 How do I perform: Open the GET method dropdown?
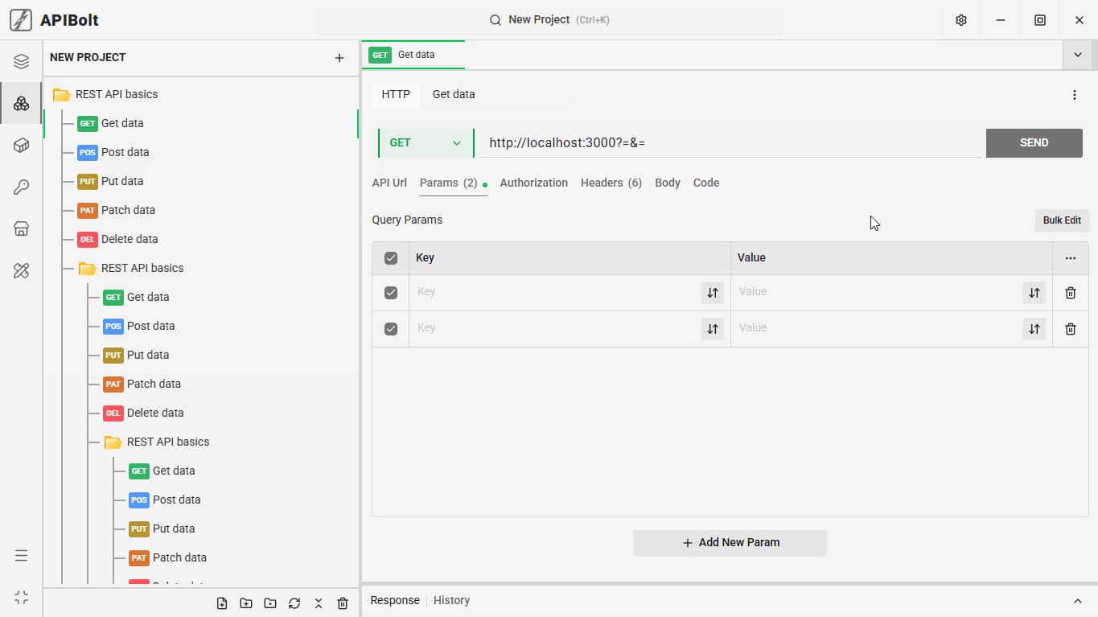(426, 143)
